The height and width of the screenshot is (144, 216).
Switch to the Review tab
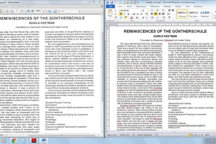tap(178, 6)
